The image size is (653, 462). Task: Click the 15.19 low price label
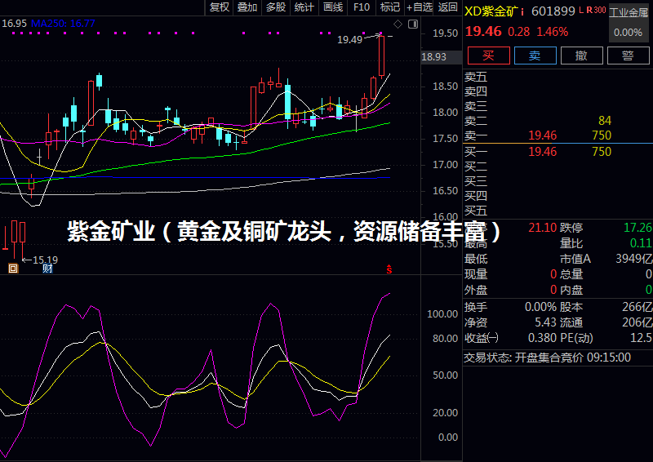[45, 260]
